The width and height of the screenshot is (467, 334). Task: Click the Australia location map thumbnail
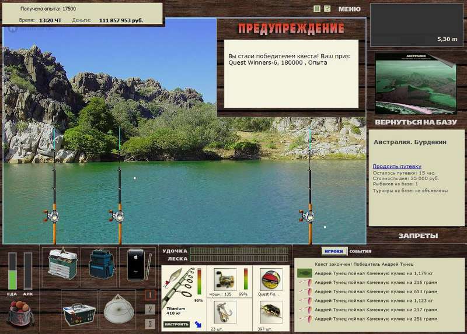pos(416,84)
